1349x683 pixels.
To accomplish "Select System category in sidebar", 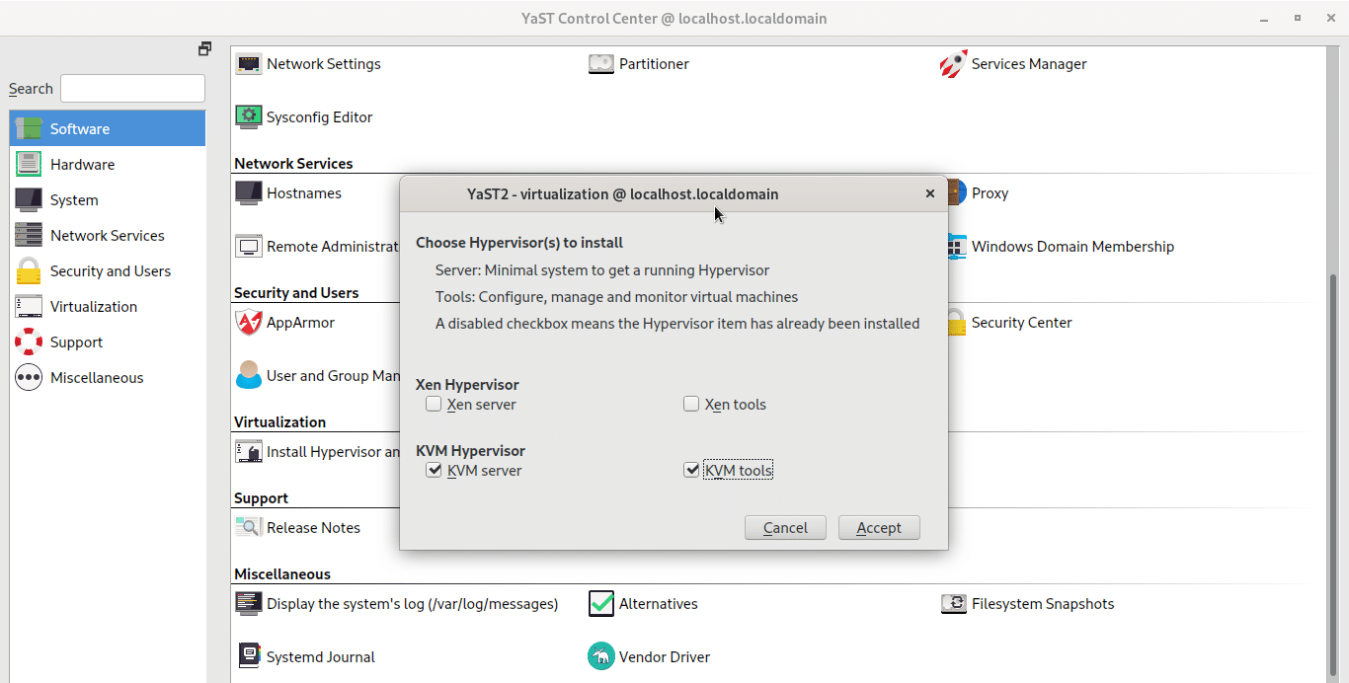I will 108,200.
